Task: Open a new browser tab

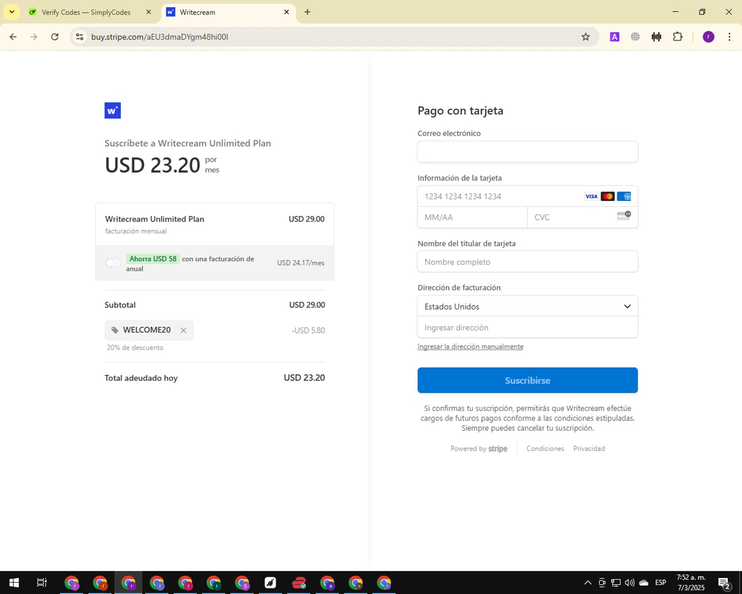Action: [307, 12]
